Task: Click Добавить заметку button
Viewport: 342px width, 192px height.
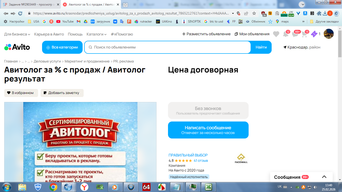Action: point(62,93)
